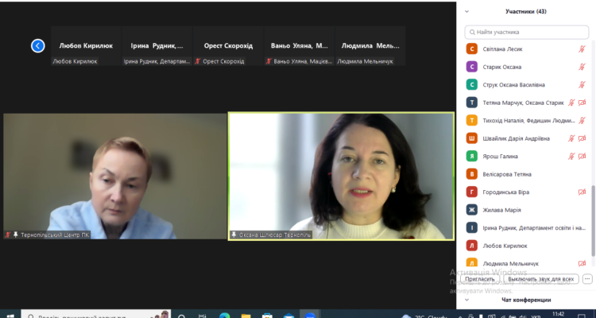Click the Ж avatar of Жилава Марія
The width and height of the screenshot is (596, 318).
pyautogui.click(x=472, y=210)
